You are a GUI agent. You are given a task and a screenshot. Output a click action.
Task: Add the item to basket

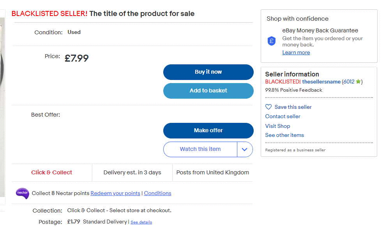(x=208, y=90)
